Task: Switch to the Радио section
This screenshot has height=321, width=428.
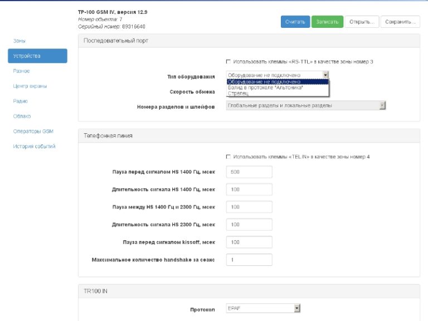Action: point(20,101)
